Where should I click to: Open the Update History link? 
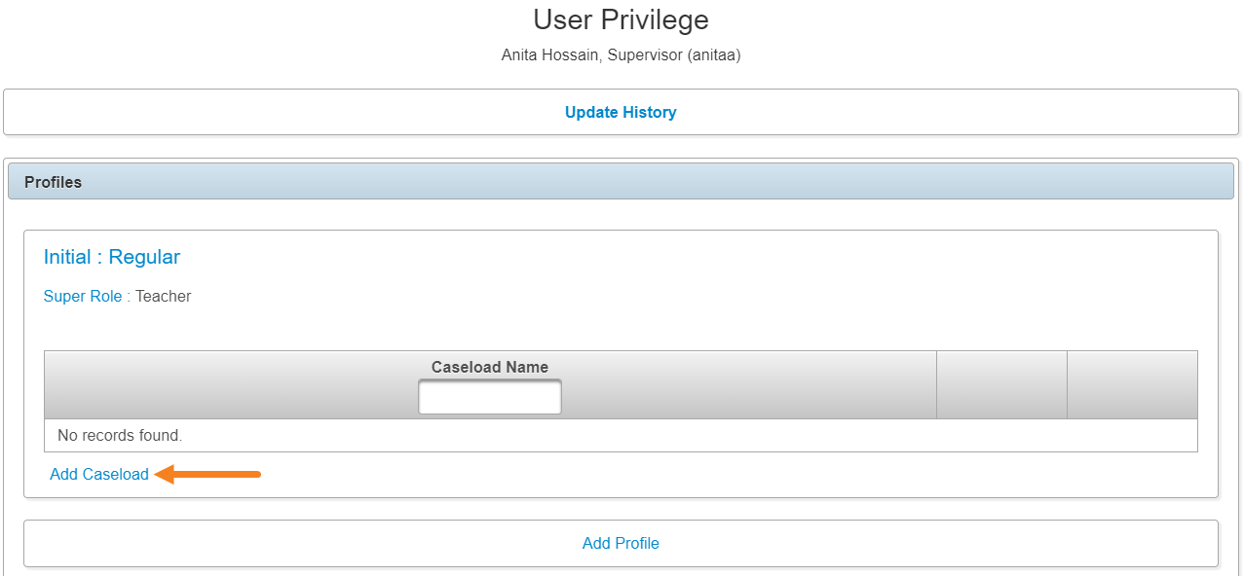(621, 112)
